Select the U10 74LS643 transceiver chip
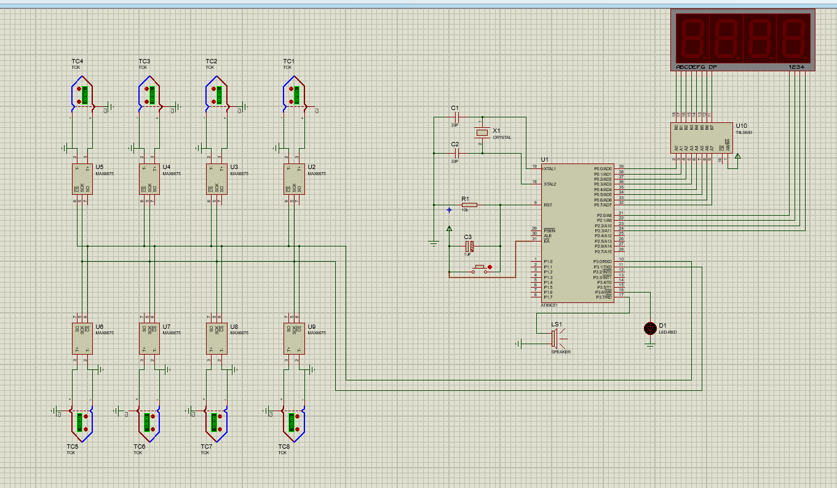 pyautogui.click(x=701, y=138)
